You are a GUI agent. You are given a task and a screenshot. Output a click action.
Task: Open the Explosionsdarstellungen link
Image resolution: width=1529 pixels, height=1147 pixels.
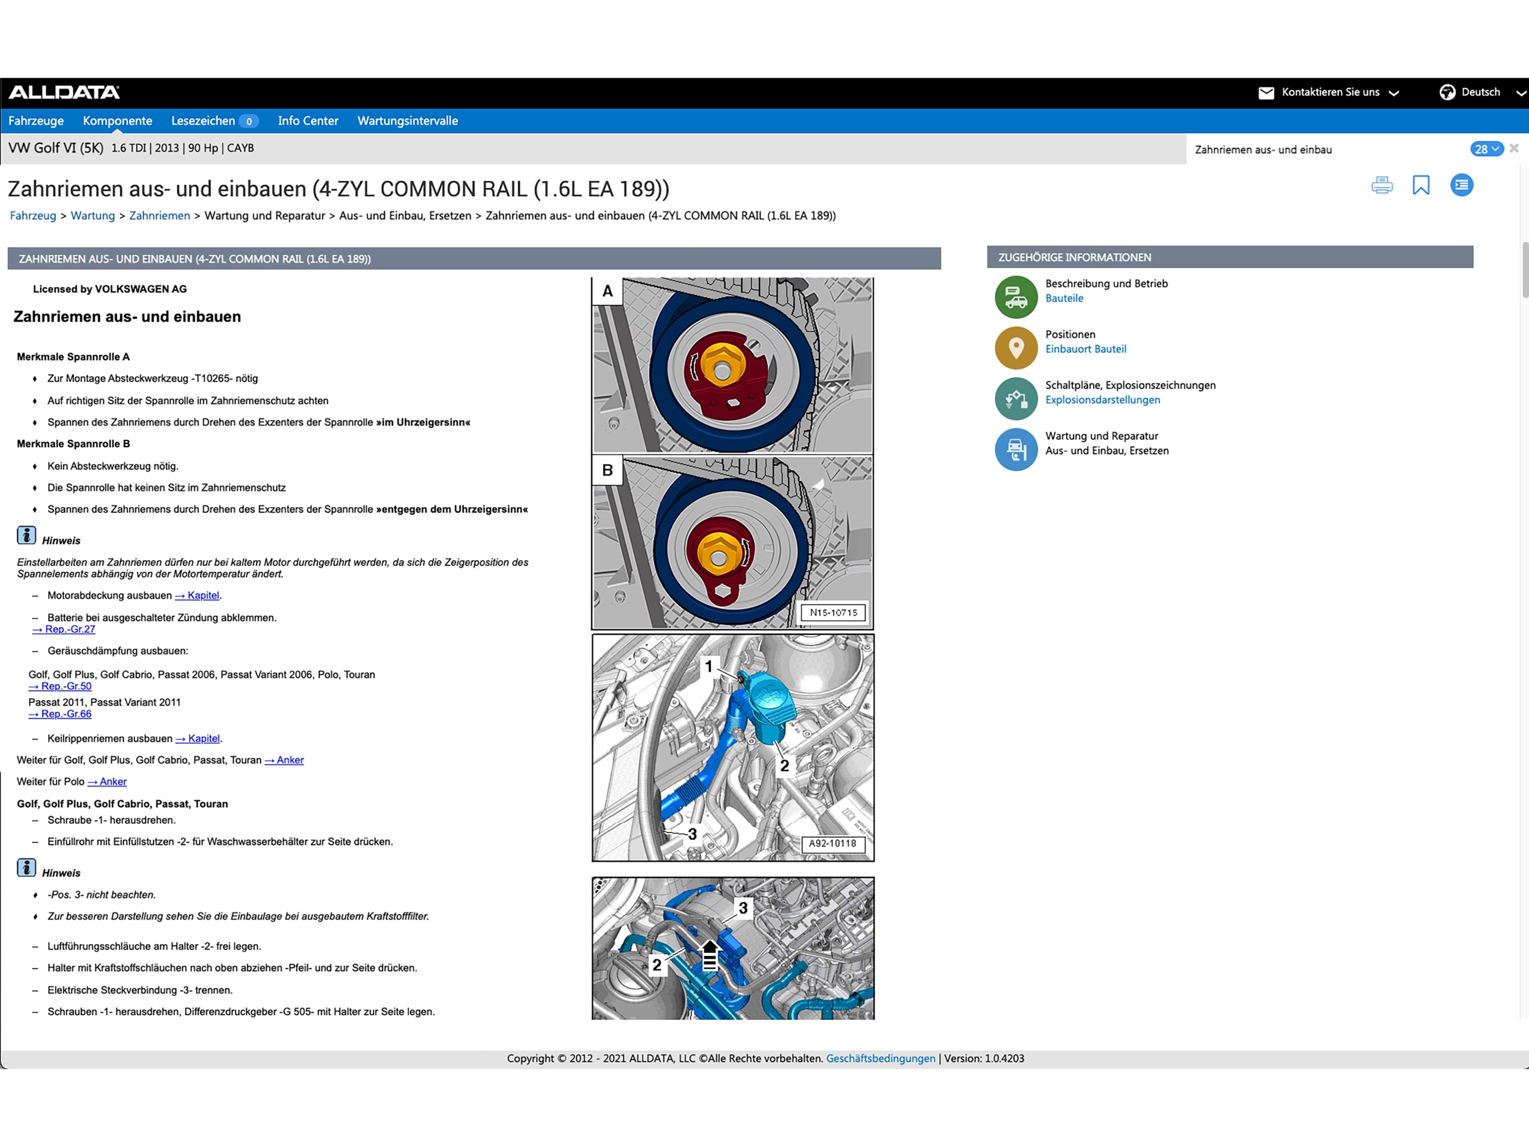click(1103, 400)
